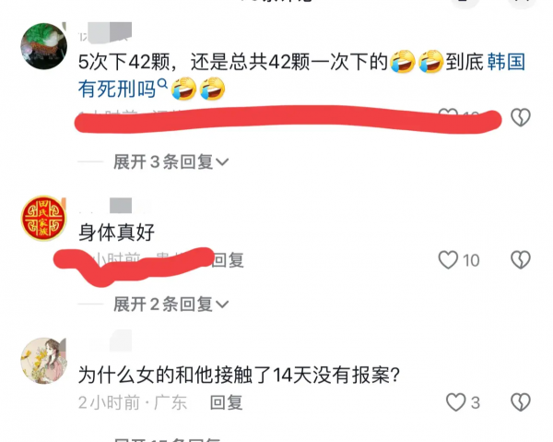Open the green avatar's profile
This screenshot has width=553, height=442.
tap(43, 46)
